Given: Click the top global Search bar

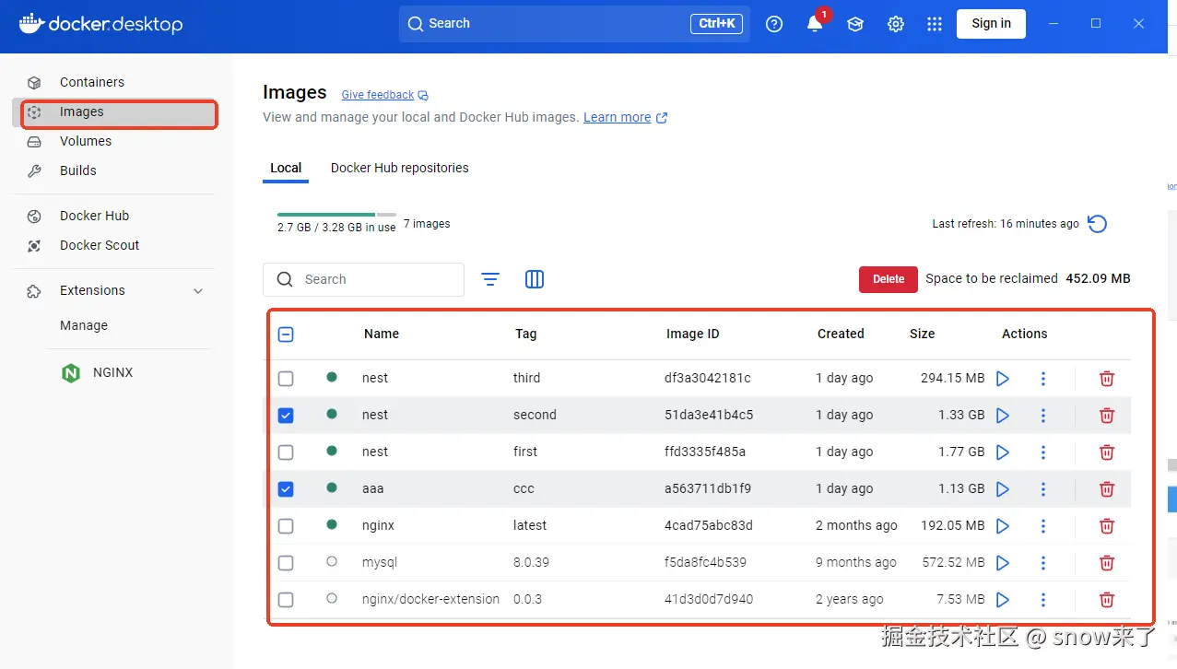Looking at the screenshot, I should (574, 24).
